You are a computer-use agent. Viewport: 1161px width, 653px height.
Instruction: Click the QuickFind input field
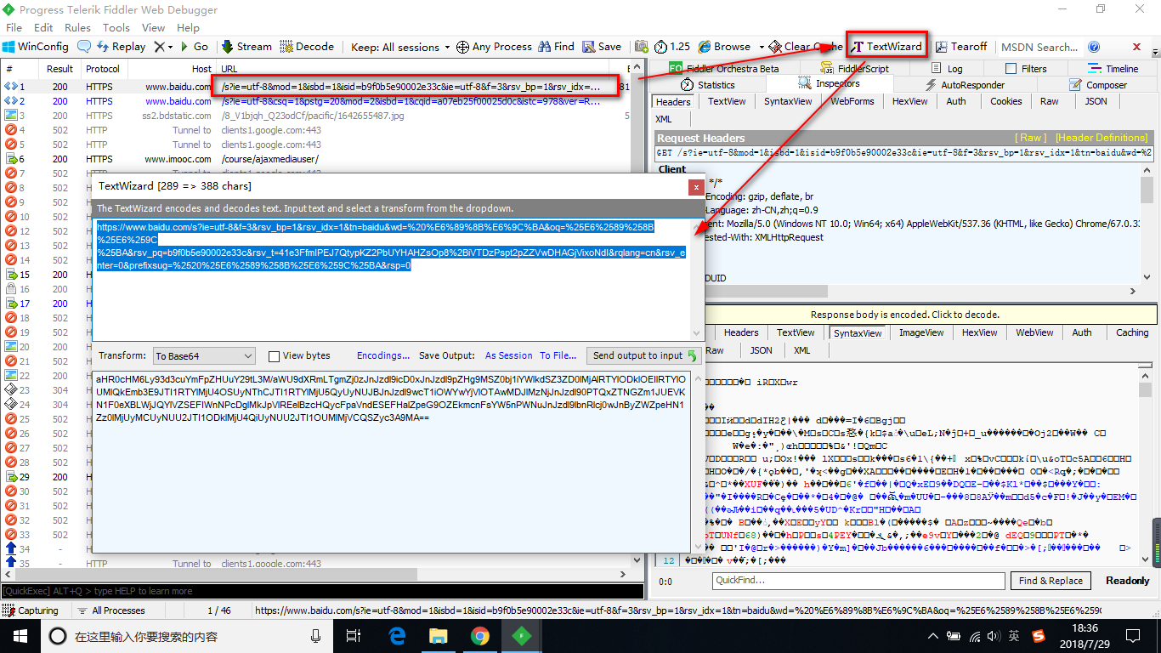pyautogui.click(x=858, y=581)
